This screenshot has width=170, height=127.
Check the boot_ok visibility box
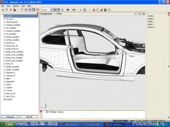point(4,64)
